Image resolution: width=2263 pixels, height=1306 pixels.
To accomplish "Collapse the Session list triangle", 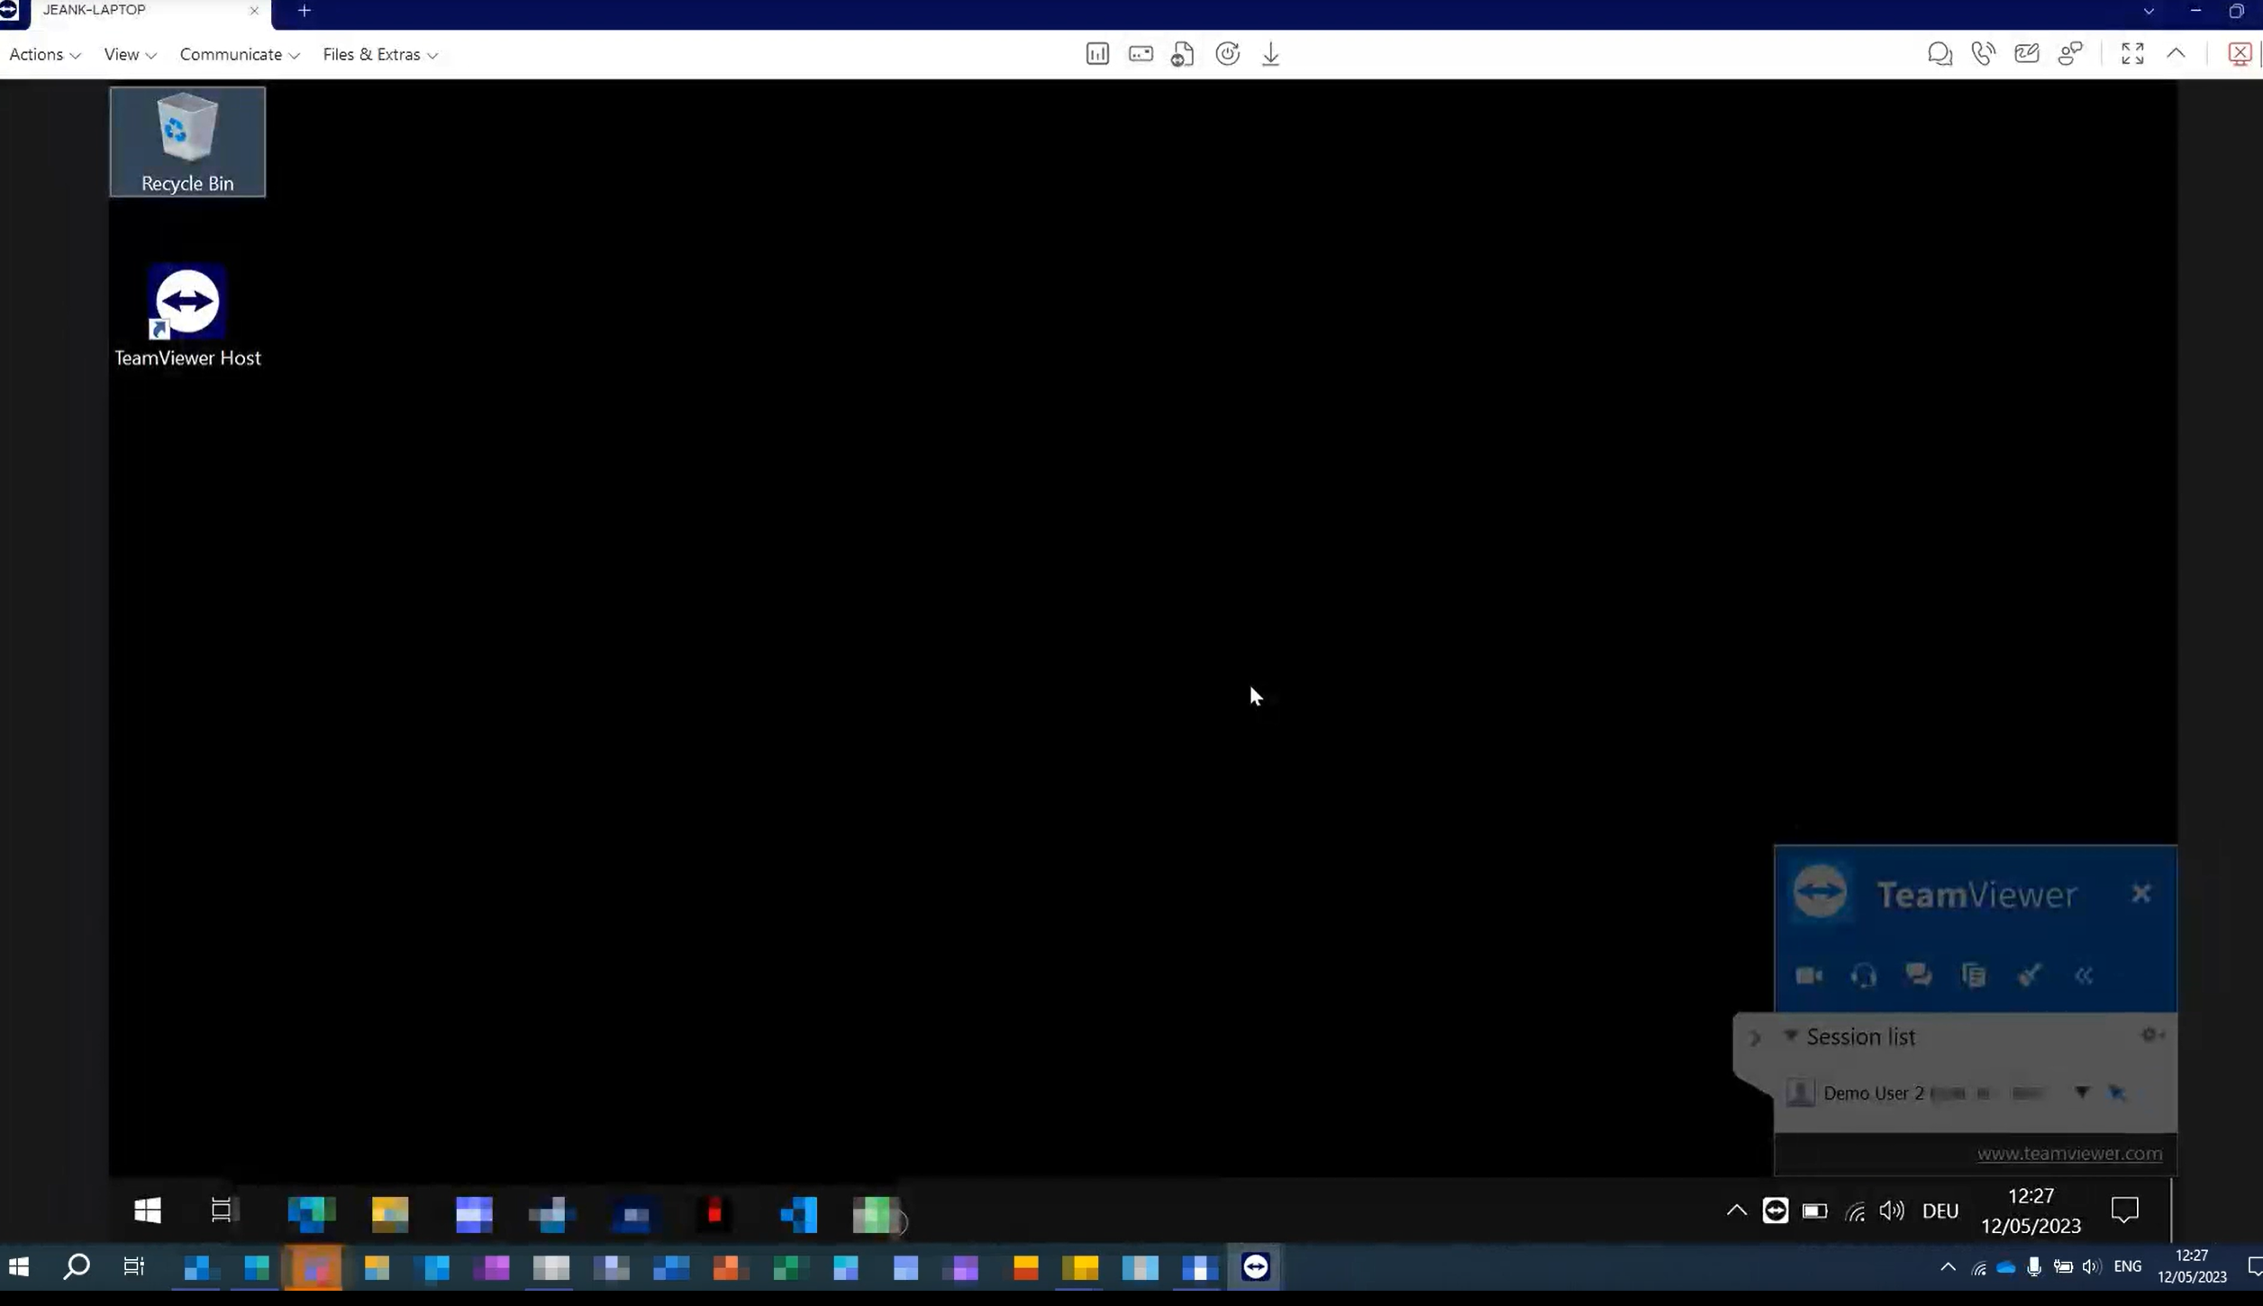I will [1791, 1036].
